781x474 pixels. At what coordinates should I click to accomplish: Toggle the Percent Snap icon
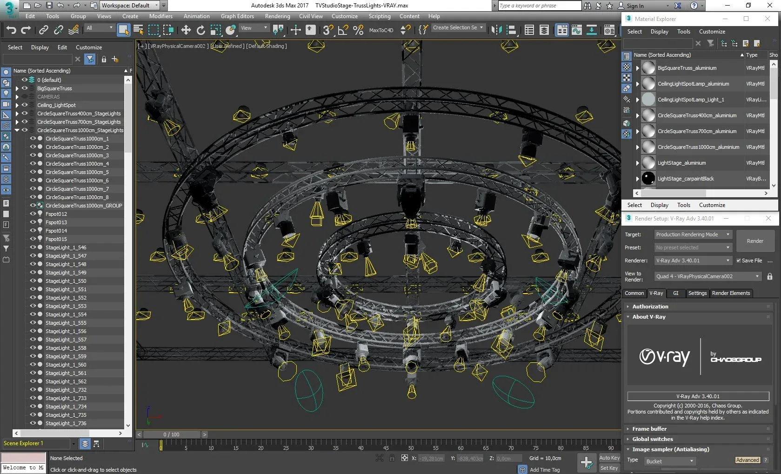(x=358, y=30)
